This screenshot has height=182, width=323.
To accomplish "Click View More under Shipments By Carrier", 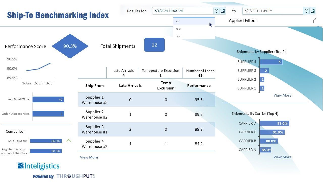I will pyautogui.click(x=282, y=157).
